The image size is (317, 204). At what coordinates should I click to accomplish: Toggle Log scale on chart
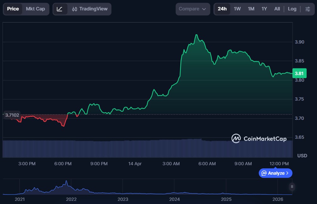pos(292,9)
